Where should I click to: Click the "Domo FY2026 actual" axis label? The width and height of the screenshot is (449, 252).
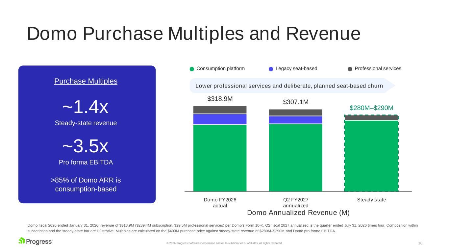tap(220, 203)
